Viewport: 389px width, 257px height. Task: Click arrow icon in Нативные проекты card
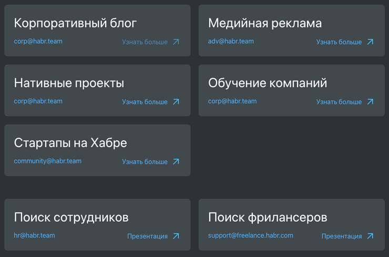pyautogui.click(x=176, y=102)
